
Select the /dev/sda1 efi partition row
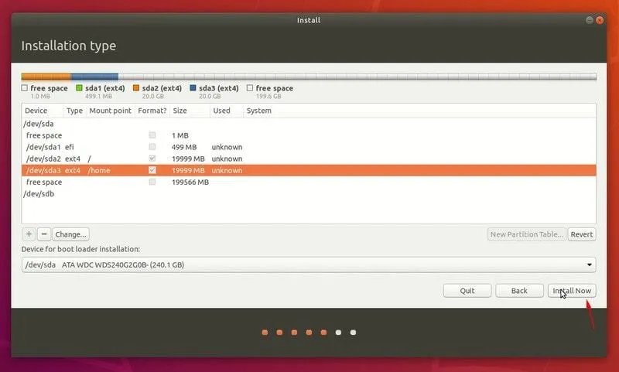click(309, 147)
